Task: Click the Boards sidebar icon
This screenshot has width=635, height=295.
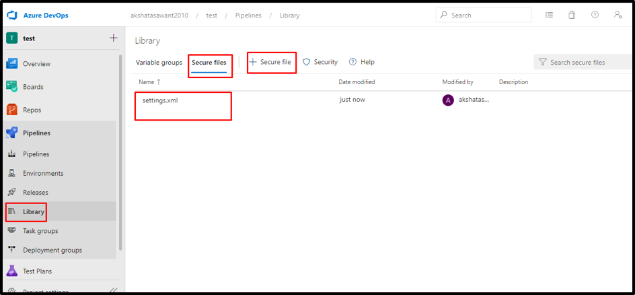Action: click(11, 87)
